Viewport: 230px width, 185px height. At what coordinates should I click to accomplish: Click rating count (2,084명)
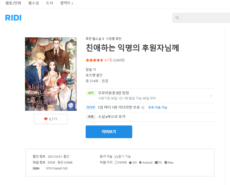(119, 60)
